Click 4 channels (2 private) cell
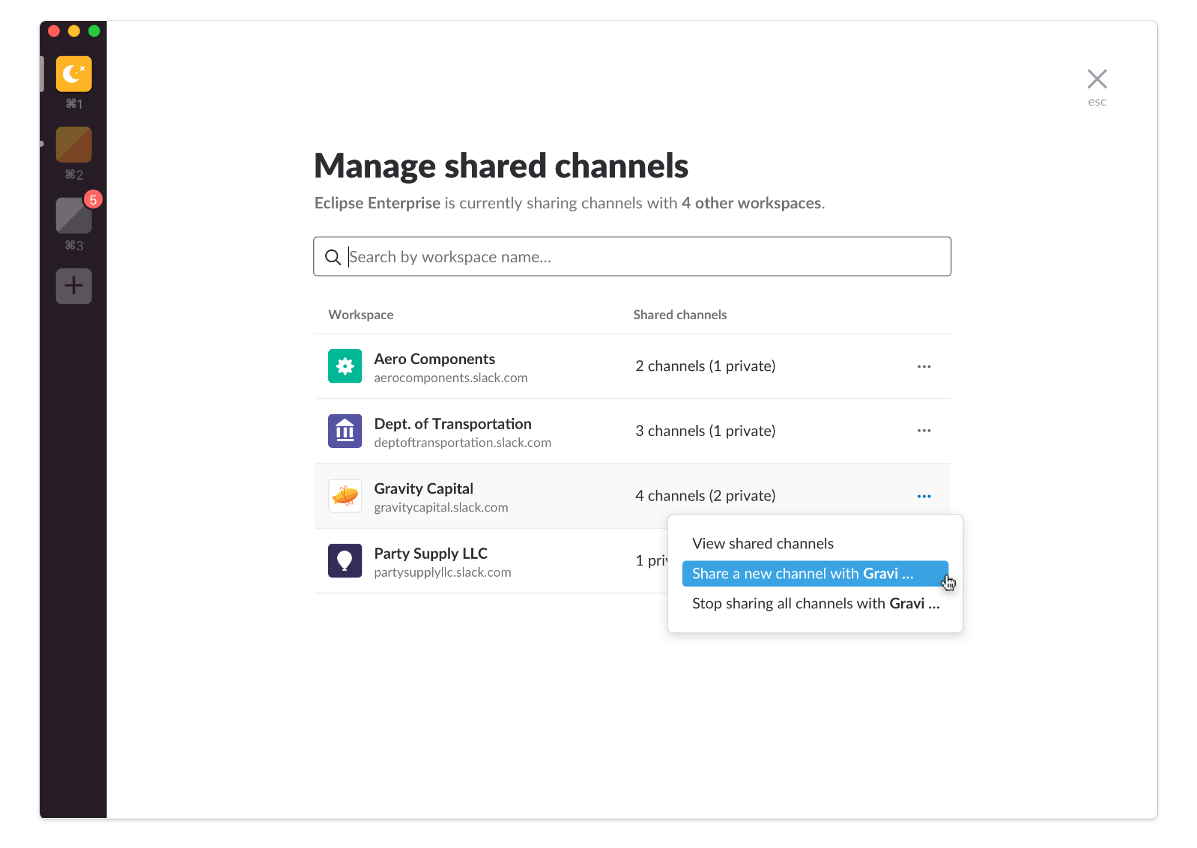 tap(705, 496)
